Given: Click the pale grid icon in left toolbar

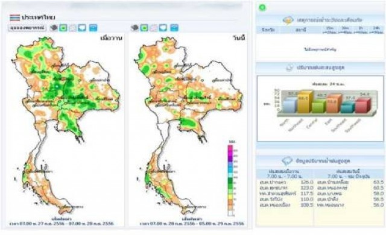Looking at the screenshot, I should (72, 28).
